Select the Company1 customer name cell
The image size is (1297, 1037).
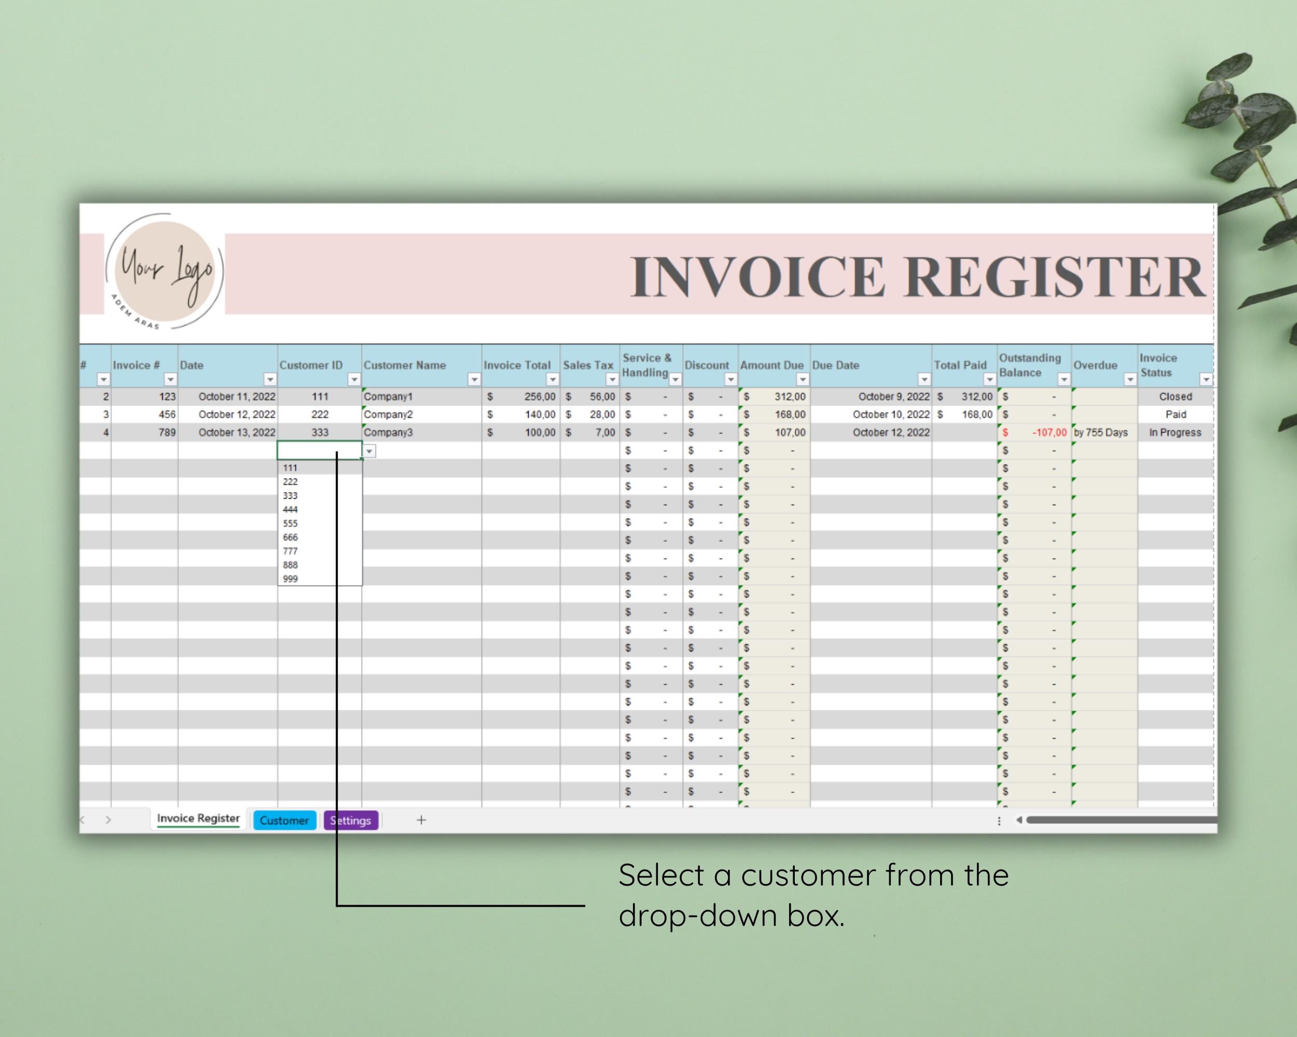422,397
